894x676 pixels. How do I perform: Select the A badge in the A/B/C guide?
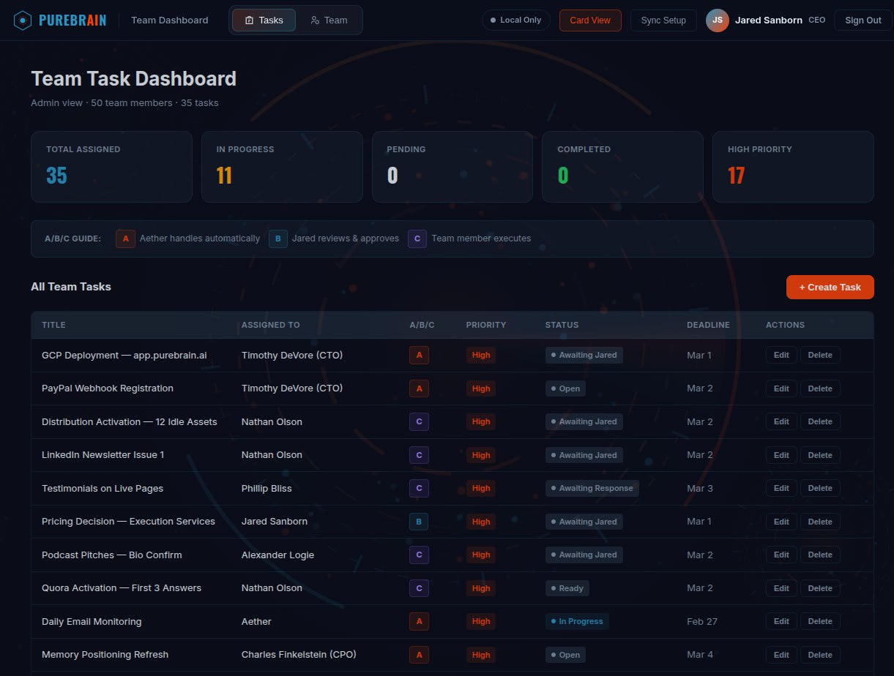pyautogui.click(x=124, y=238)
